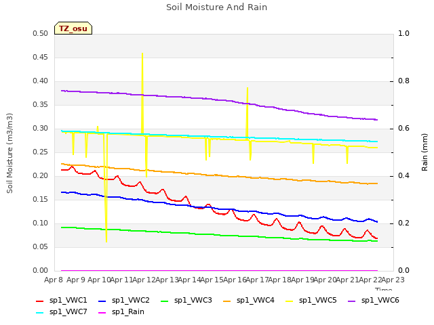Click the magenta sp1_Rain legend swatch
This screenshot has height=325, width=434.
[102, 313]
